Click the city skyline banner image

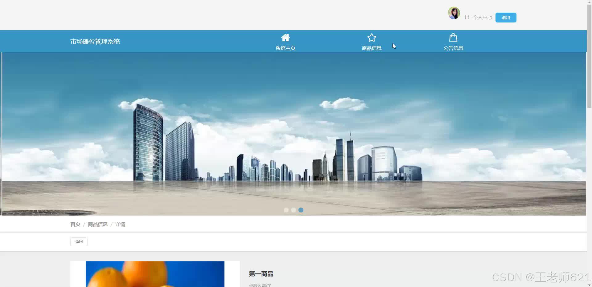[x=294, y=134]
